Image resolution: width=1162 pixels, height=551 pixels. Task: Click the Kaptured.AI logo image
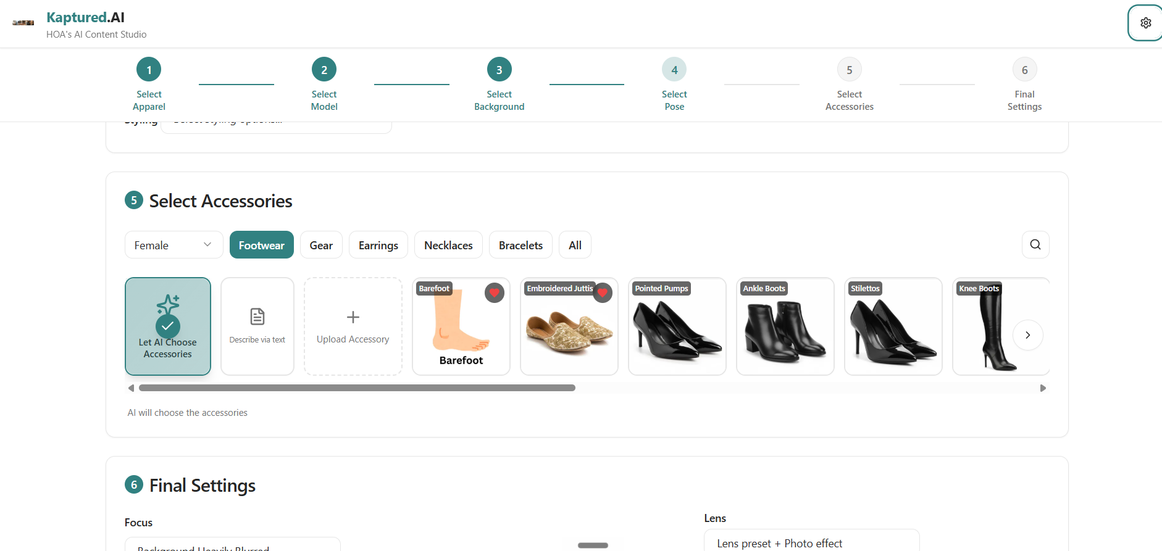[x=23, y=23]
